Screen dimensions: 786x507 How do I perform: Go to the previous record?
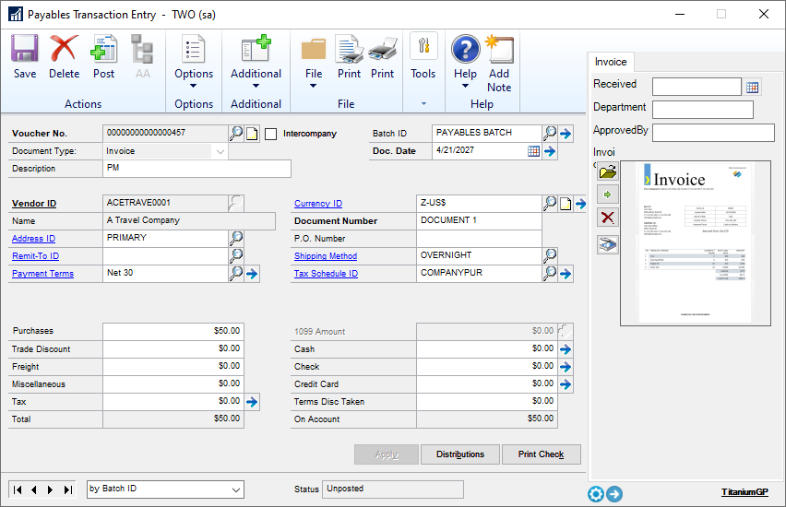click(33, 489)
